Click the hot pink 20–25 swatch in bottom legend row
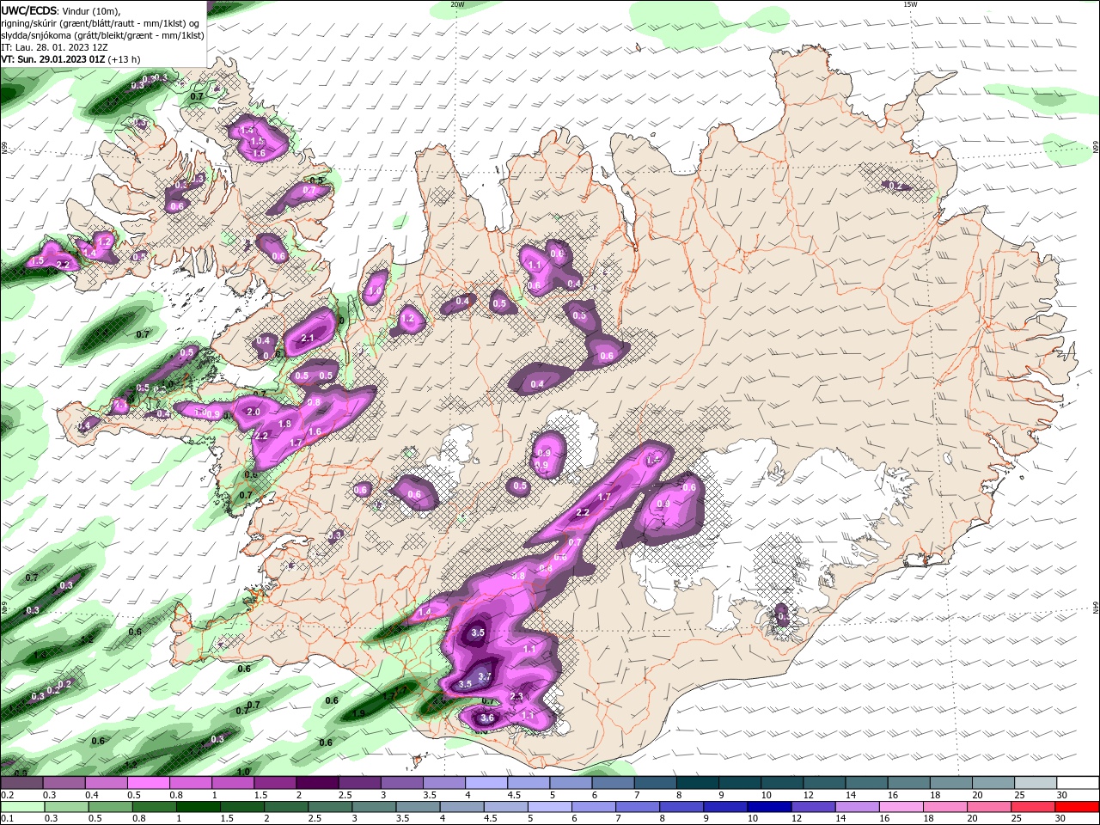The image size is (1100, 825). coord(989,807)
